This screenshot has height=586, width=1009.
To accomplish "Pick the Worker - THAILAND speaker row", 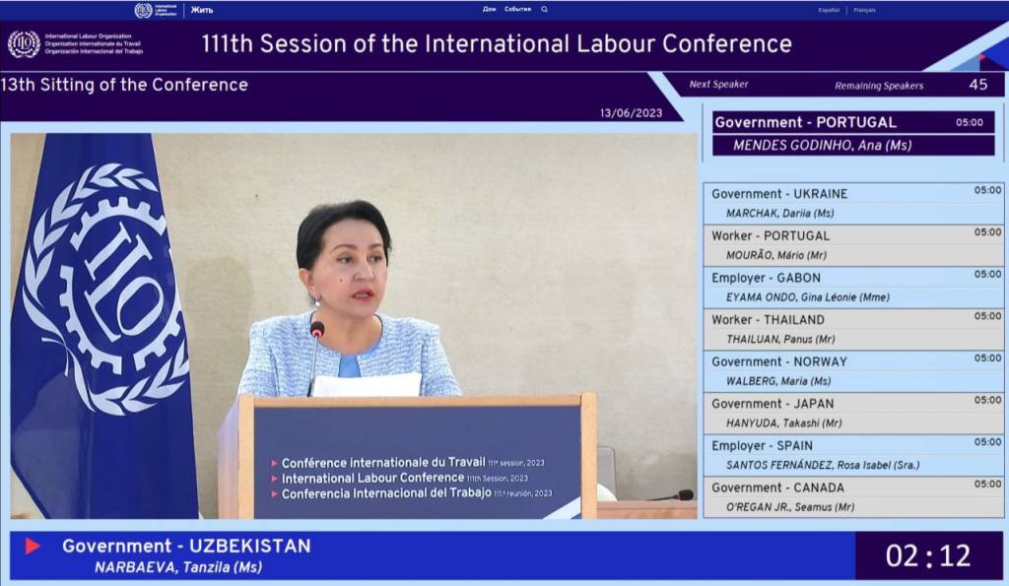I will click(852, 329).
